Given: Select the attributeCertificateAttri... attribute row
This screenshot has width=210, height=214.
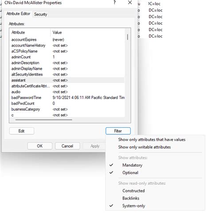Looking at the screenshot, I should [68, 86].
